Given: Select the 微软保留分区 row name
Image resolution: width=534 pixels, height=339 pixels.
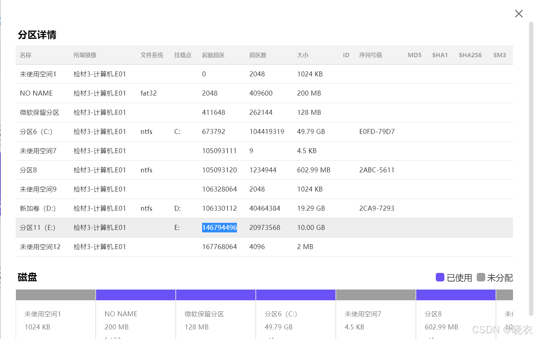Looking at the screenshot, I should point(39,112).
